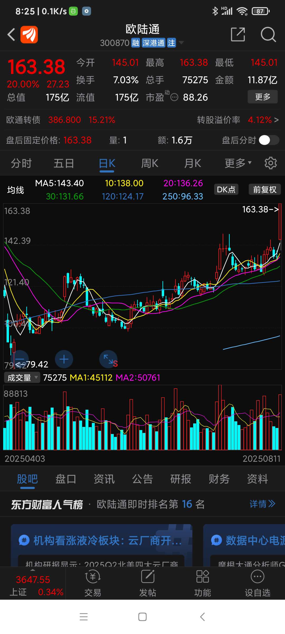Tap the 盘后固定价格 163.38 text
Screen dimensions: 285x634
click(49, 140)
